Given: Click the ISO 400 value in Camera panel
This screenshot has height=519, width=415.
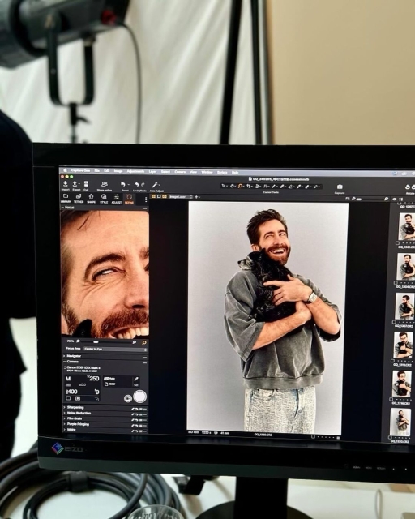Looking at the screenshot, I should (x=72, y=392).
